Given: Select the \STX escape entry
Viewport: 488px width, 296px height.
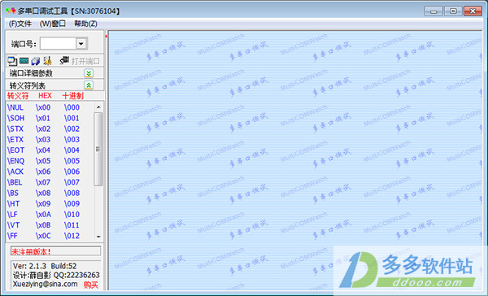Looking at the screenshot, I should click(x=15, y=128).
